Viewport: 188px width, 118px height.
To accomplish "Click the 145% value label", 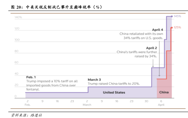I will click(178, 16).
